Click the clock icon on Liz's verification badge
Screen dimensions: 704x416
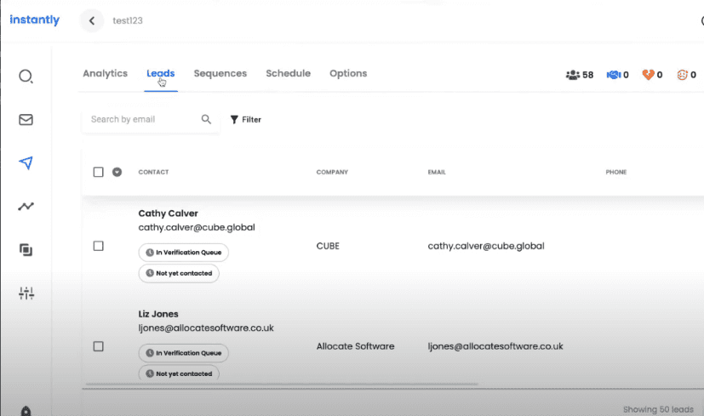(150, 353)
